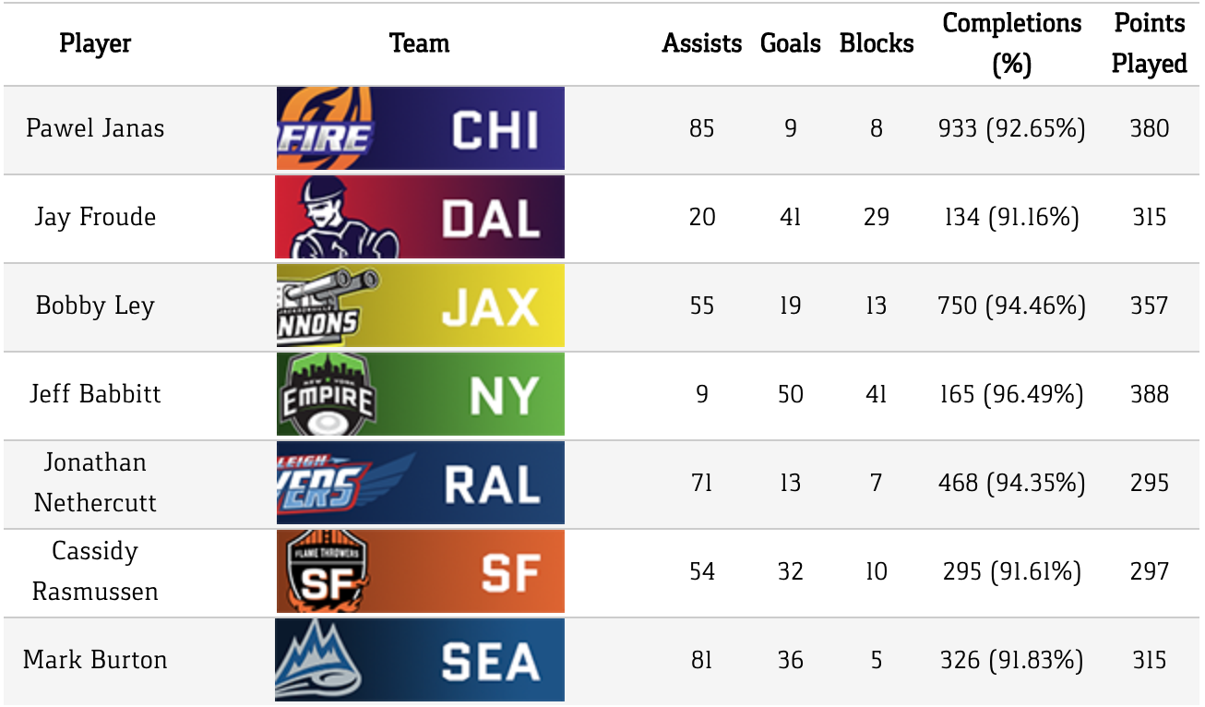Open Pawel Janas player name
Screen dimensions: 1205x707
click(x=95, y=128)
